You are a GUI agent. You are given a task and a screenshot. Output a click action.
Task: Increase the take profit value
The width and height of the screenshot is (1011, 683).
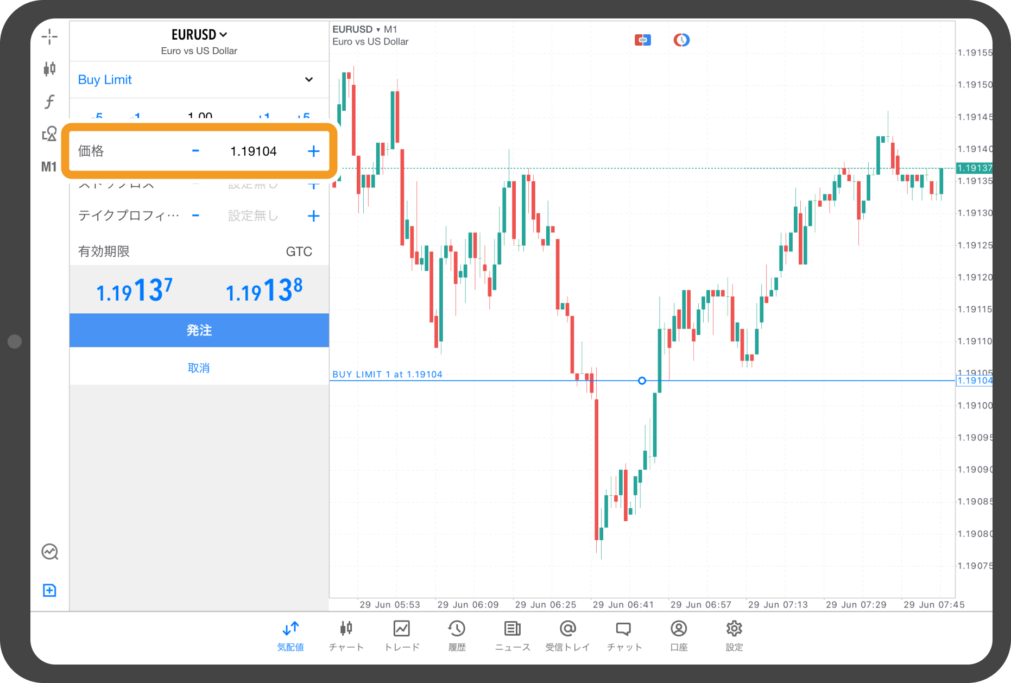pyautogui.click(x=313, y=216)
